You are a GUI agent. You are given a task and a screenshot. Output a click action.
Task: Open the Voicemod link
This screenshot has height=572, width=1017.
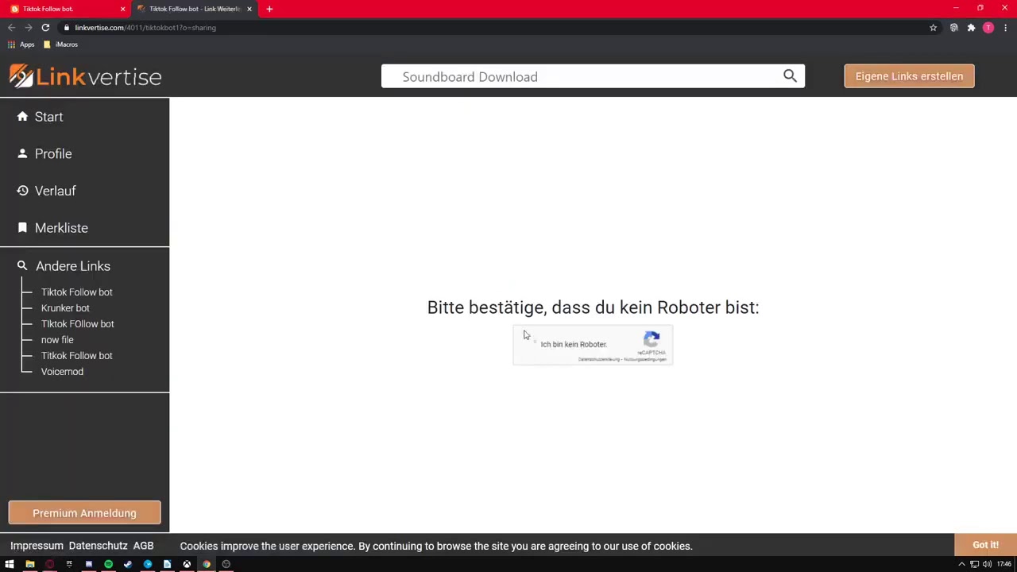click(62, 372)
